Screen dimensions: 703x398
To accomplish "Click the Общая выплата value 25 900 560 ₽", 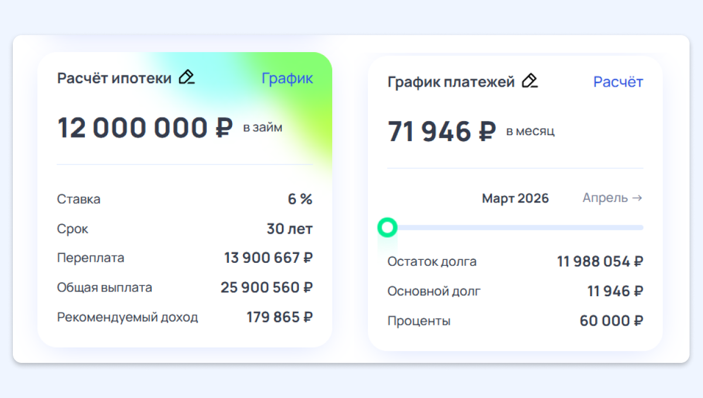I will pyautogui.click(x=267, y=287).
